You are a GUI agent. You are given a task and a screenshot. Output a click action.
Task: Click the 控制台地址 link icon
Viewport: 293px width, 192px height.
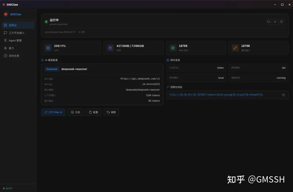point(168,87)
